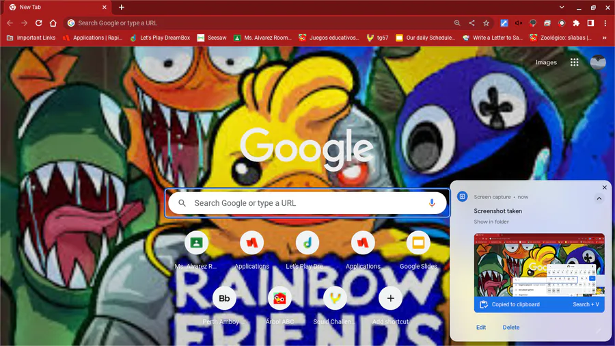The image size is (615, 346).
Task: Open the Extensions puzzle piece menu
Action: (576, 23)
